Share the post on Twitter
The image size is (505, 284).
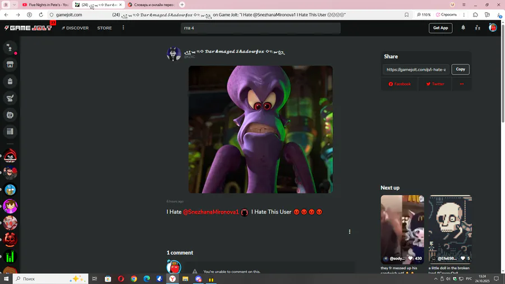point(435,84)
